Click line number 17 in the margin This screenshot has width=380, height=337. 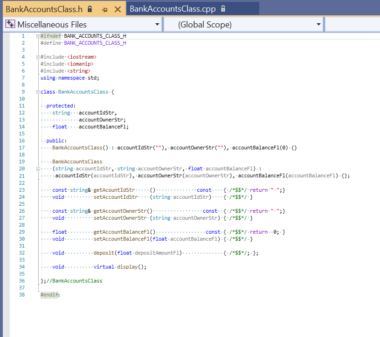click(x=22, y=148)
